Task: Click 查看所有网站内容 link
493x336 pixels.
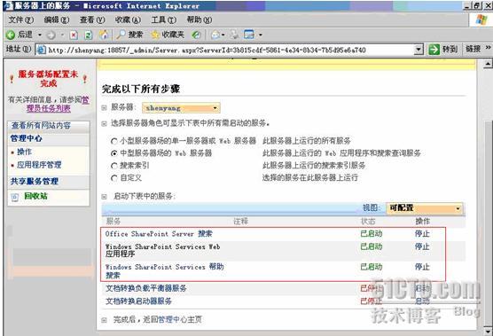Action: point(41,126)
